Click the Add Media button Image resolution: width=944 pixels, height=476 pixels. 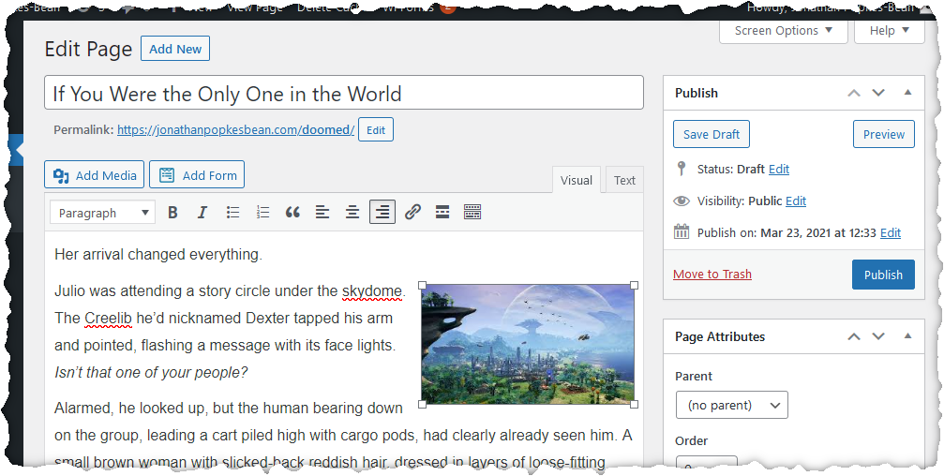tap(94, 175)
